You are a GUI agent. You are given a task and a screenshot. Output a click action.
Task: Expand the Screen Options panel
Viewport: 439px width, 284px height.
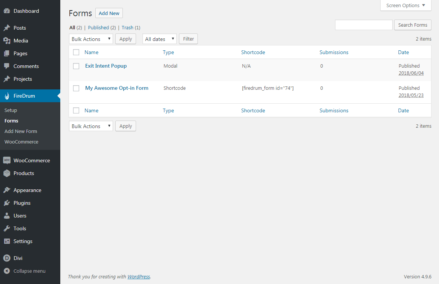point(405,6)
